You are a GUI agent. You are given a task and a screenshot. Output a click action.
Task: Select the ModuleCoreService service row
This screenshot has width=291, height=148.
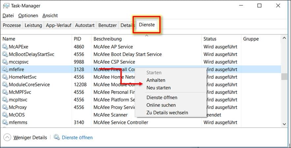(141, 84)
